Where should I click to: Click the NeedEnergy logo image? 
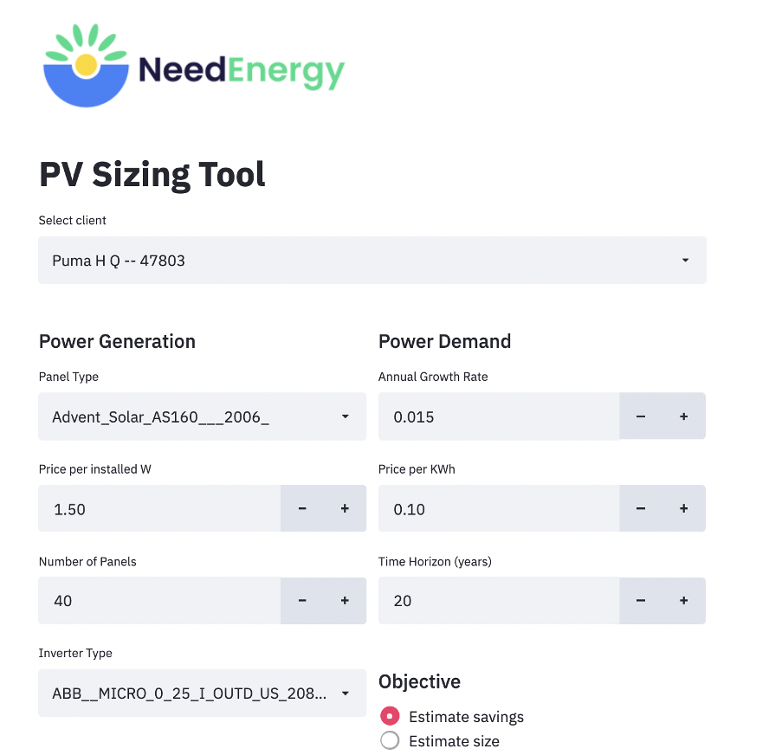click(x=194, y=65)
